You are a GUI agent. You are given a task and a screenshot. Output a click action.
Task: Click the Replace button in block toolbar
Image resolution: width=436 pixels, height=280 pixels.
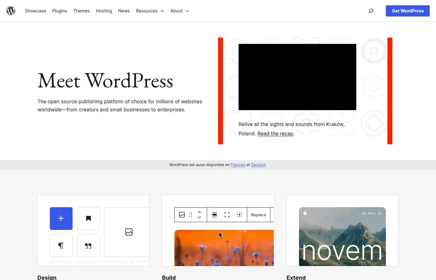click(258, 215)
